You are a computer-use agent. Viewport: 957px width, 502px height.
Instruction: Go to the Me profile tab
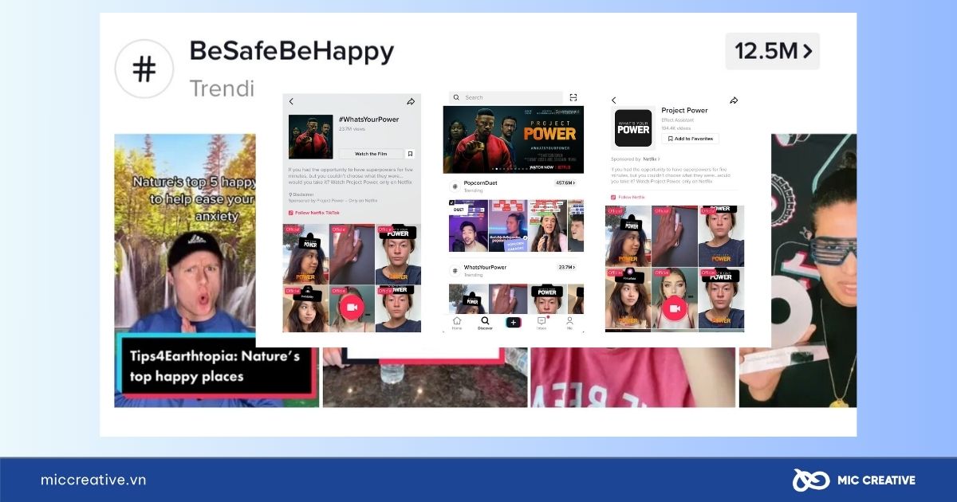(569, 323)
